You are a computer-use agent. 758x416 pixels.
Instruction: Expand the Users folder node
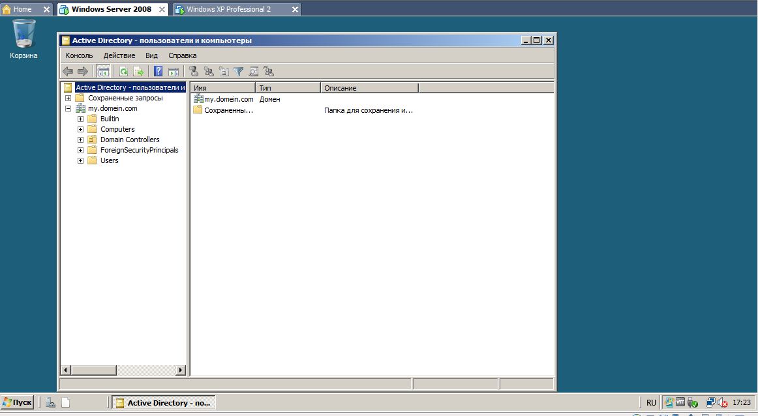80,161
